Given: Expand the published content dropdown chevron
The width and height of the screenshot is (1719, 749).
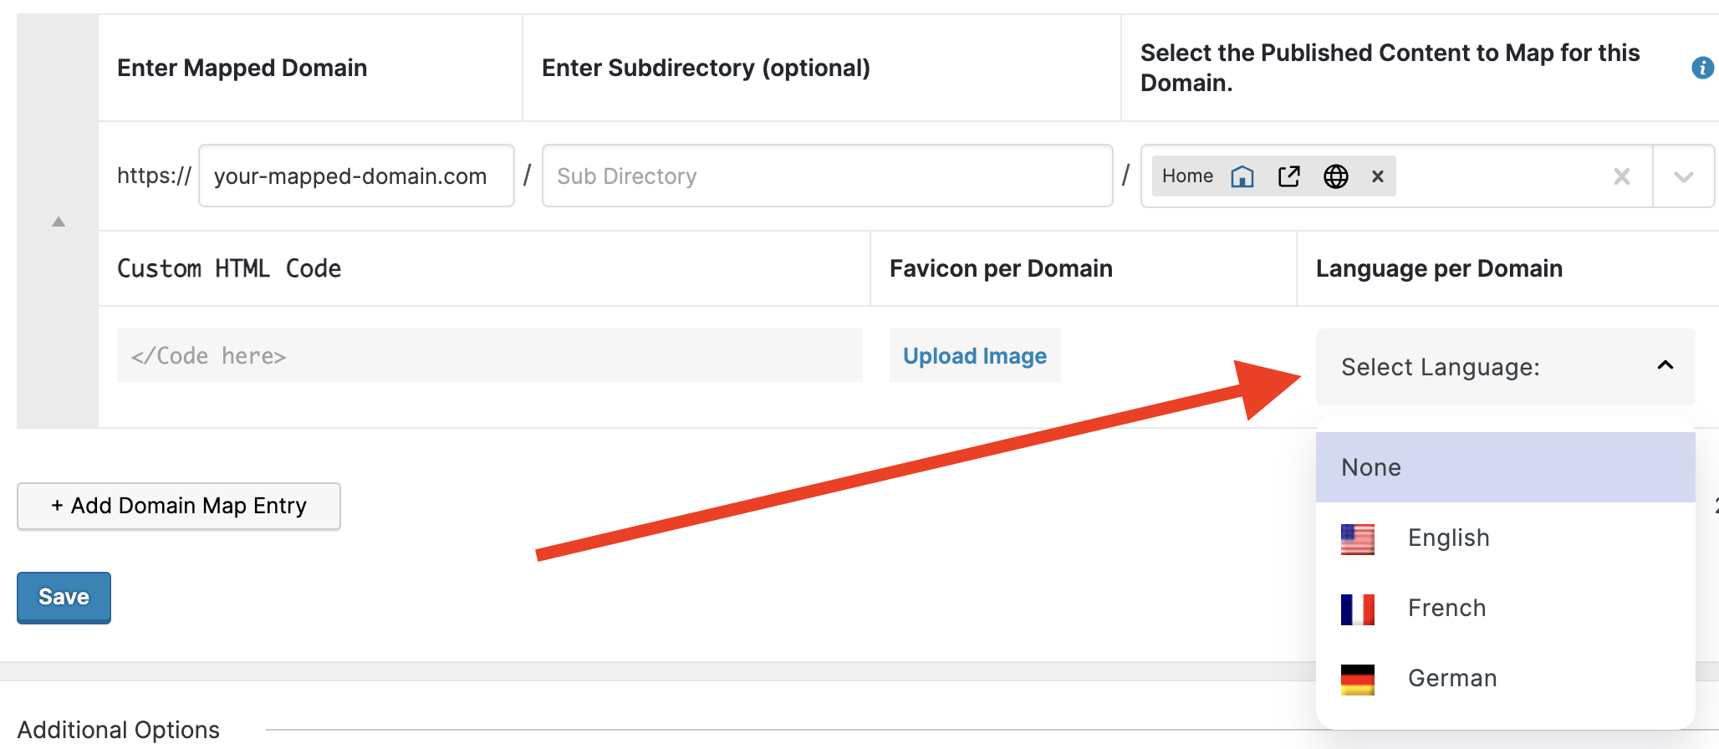Looking at the screenshot, I should click(x=1683, y=176).
